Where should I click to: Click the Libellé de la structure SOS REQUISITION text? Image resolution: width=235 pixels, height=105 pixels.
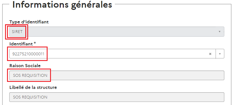pos(30,97)
